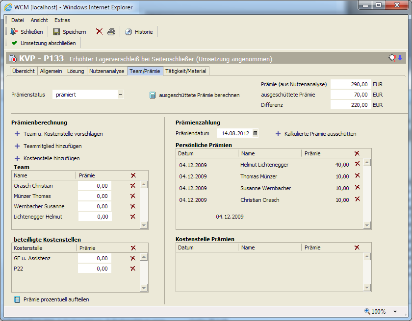Screen dimensions: 412x321
Task: Click Prämie prozentuell aufteilen
Action: click(x=56, y=299)
